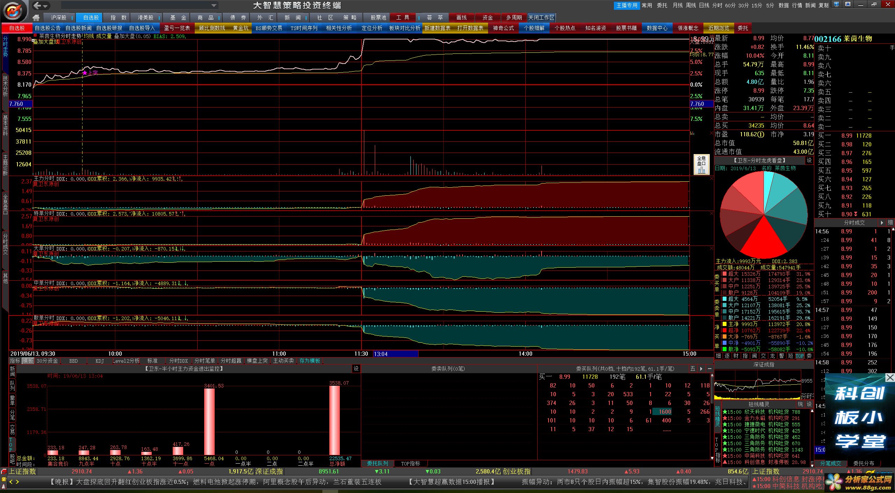The height and width of the screenshot is (493, 895).
Task: Open the back-history dropdown arrow next to the back arrow
Action: tap(45, 6)
